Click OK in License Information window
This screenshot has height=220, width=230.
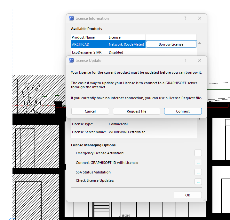187,195
